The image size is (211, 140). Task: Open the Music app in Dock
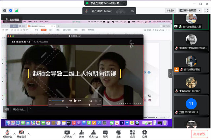[74, 123]
